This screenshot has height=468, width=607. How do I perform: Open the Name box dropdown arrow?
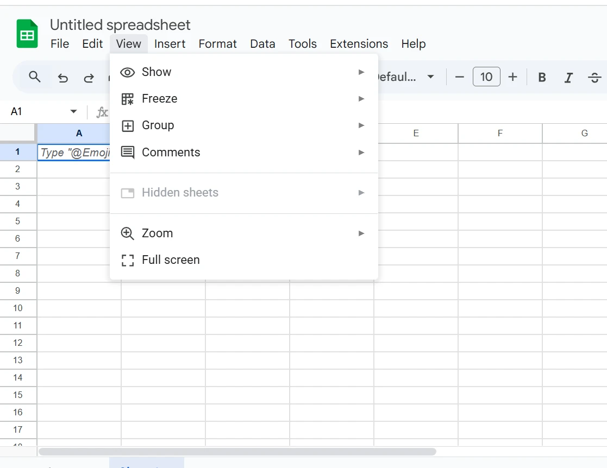click(74, 112)
